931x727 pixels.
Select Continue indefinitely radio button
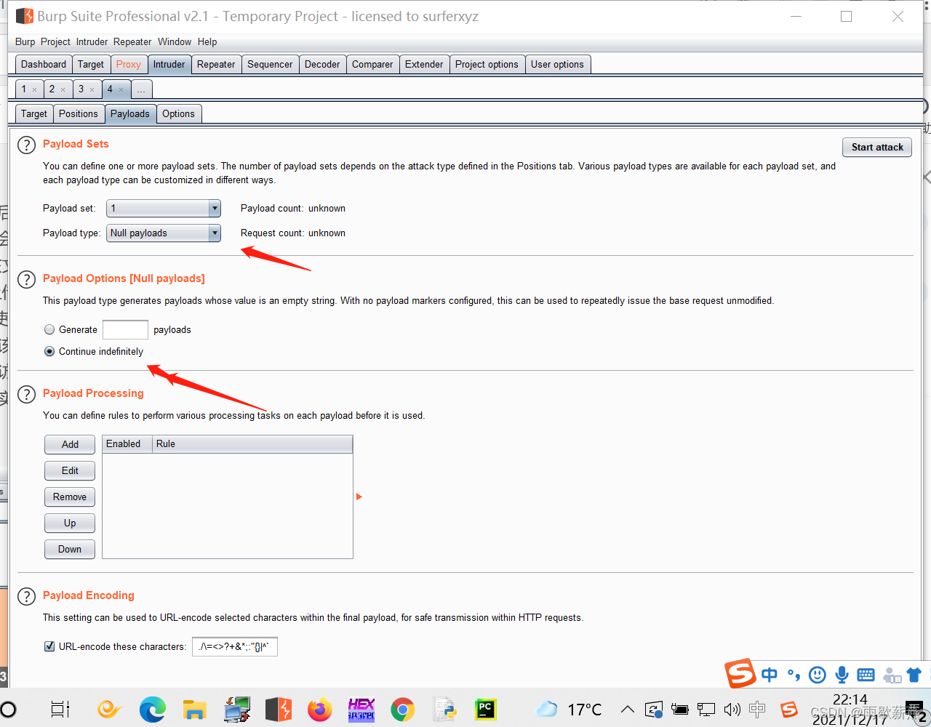coord(49,351)
